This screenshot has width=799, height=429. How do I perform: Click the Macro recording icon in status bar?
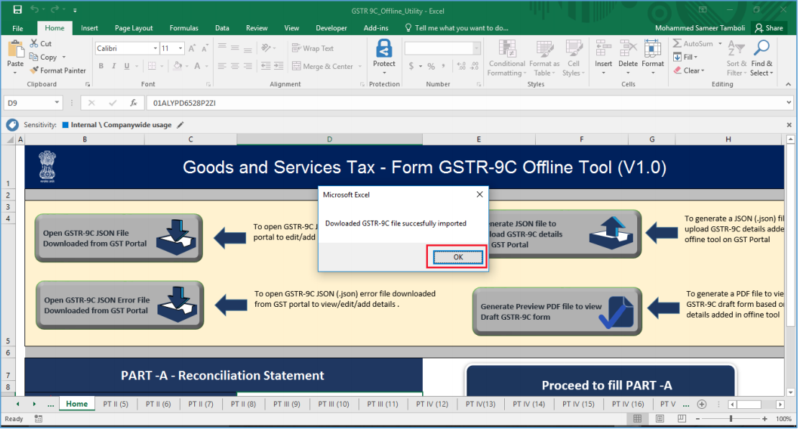click(x=38, y=419)
